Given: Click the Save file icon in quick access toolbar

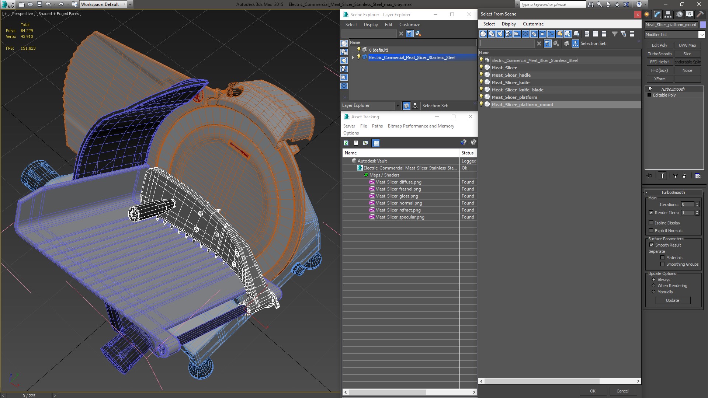Looking at the screenshot, I should click(x=39, y=4).
